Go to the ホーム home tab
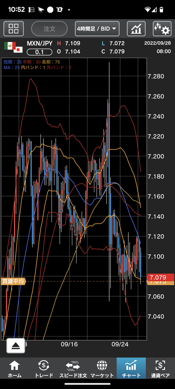 (15, 369)
